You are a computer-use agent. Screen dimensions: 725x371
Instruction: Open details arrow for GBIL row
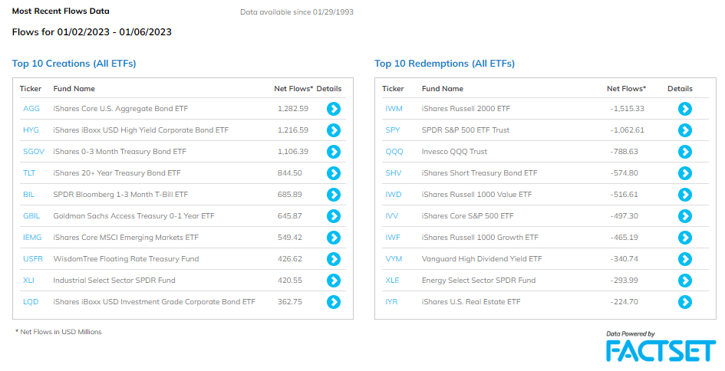(x=334, y=216)
